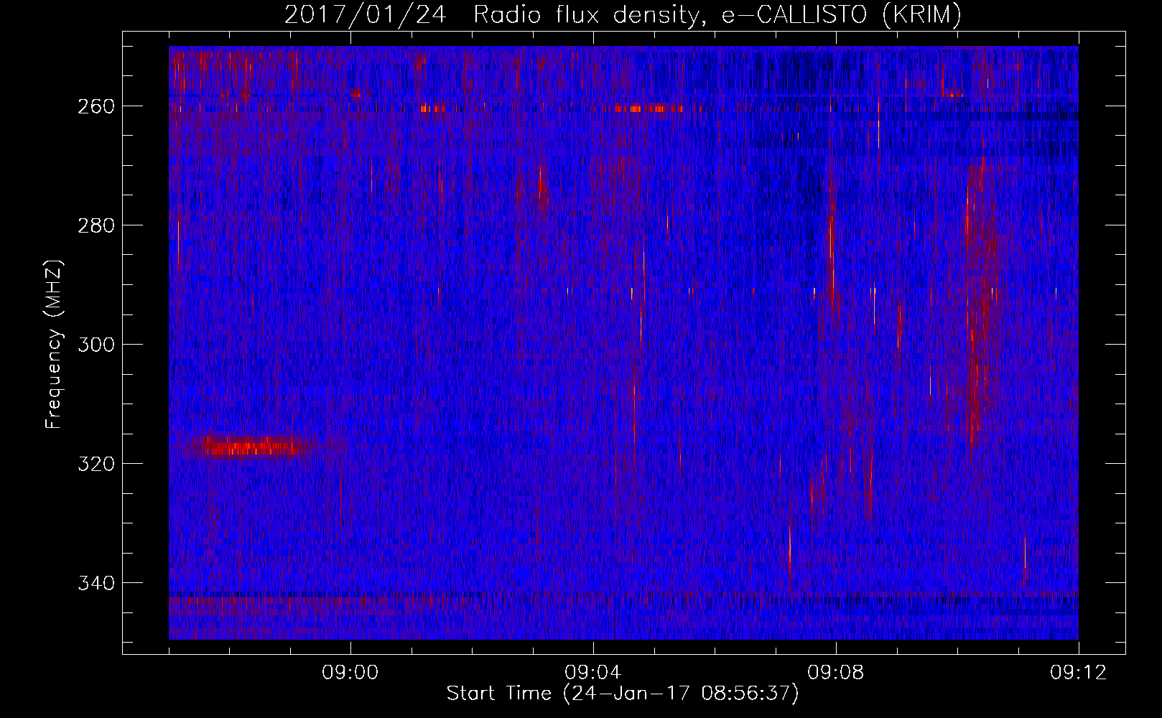Click the 'Start Time (24-Jan-17 08:56:37)' axis label

click(x=623, y=694)
